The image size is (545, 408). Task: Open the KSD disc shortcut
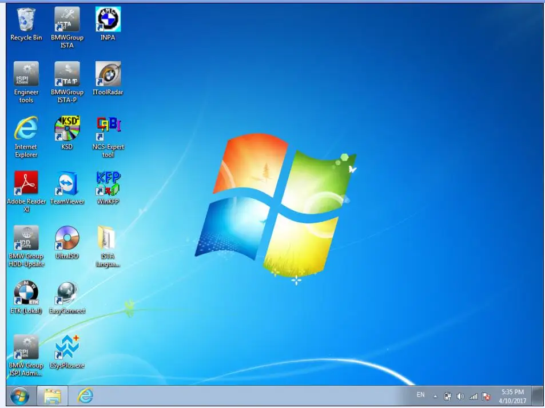[67, 133]
